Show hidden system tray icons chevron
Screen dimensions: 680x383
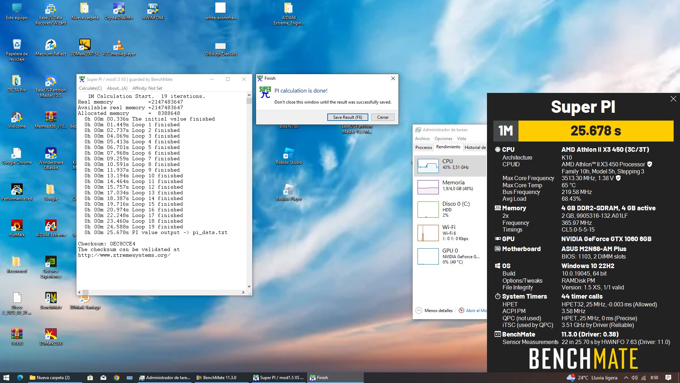pos(626,378)
